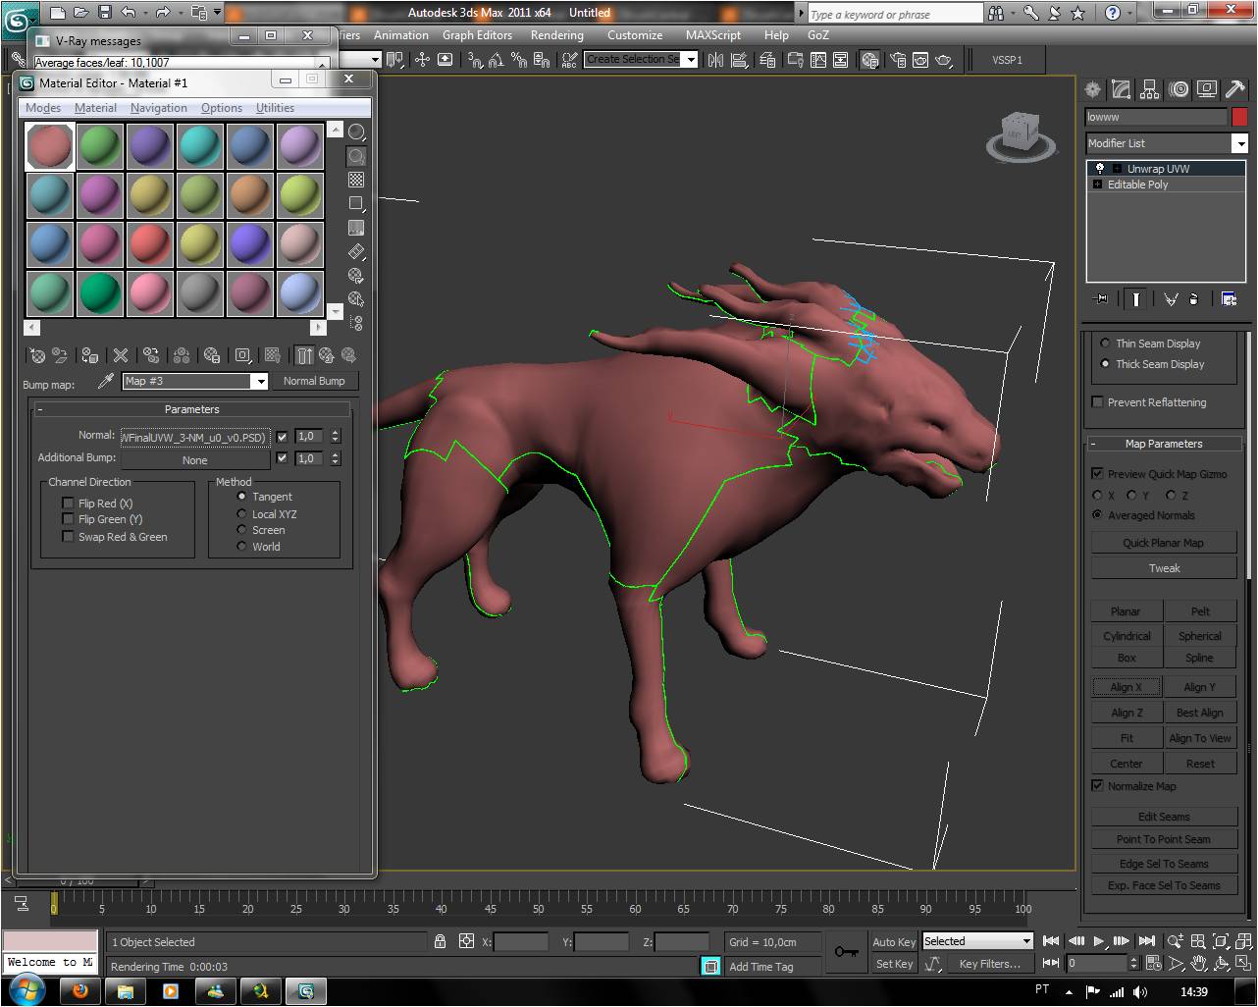Image resolution: width=1258 pixels, height=1007 pixels.
Task: Enable Swap Red & Green checkbox
Action: 68,537
